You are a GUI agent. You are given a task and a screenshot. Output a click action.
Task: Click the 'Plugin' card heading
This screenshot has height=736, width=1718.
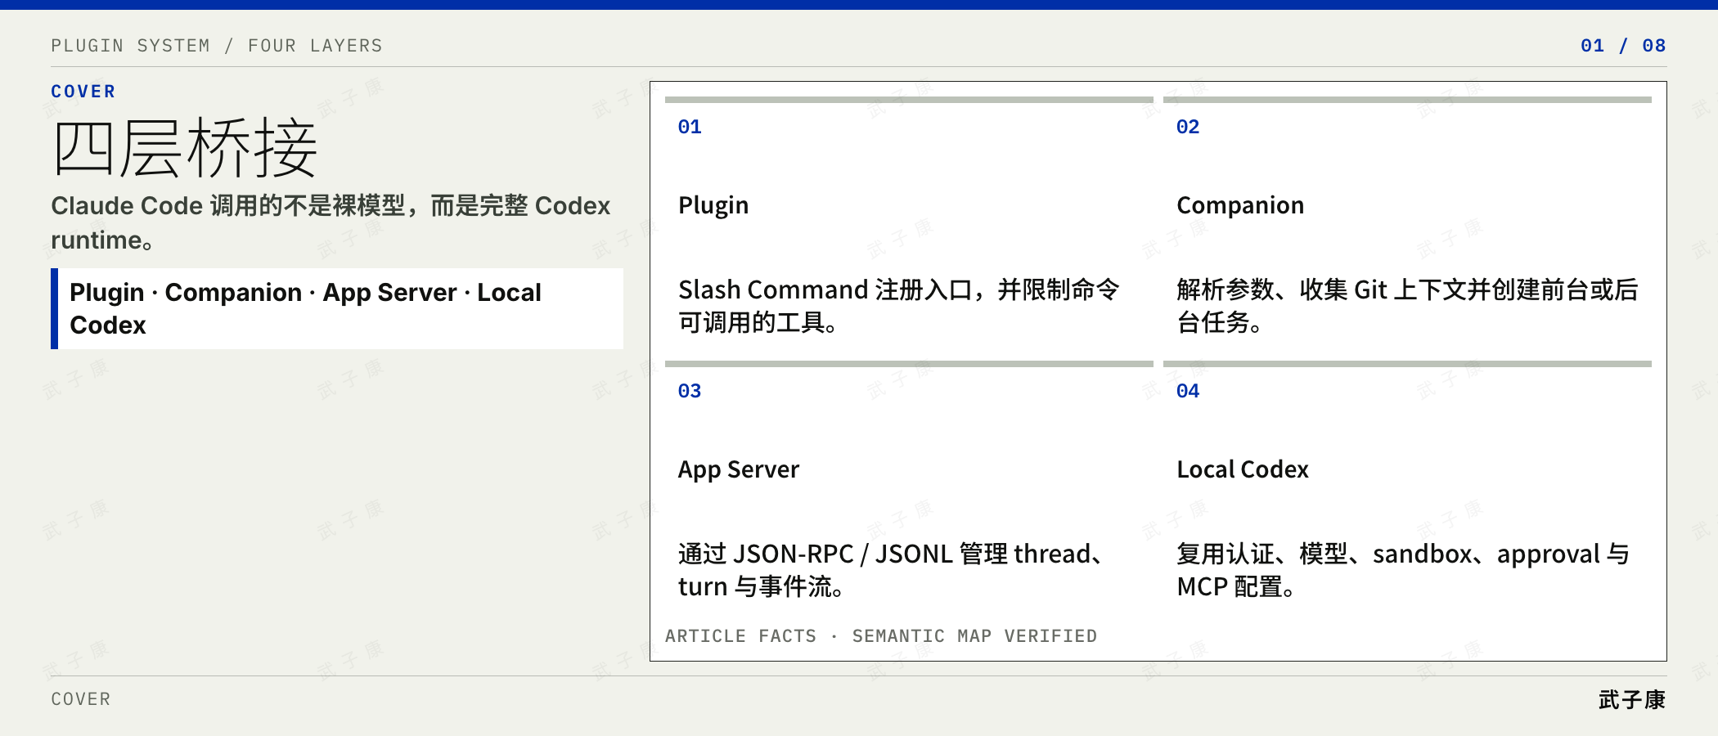click(x=713, y=205)
